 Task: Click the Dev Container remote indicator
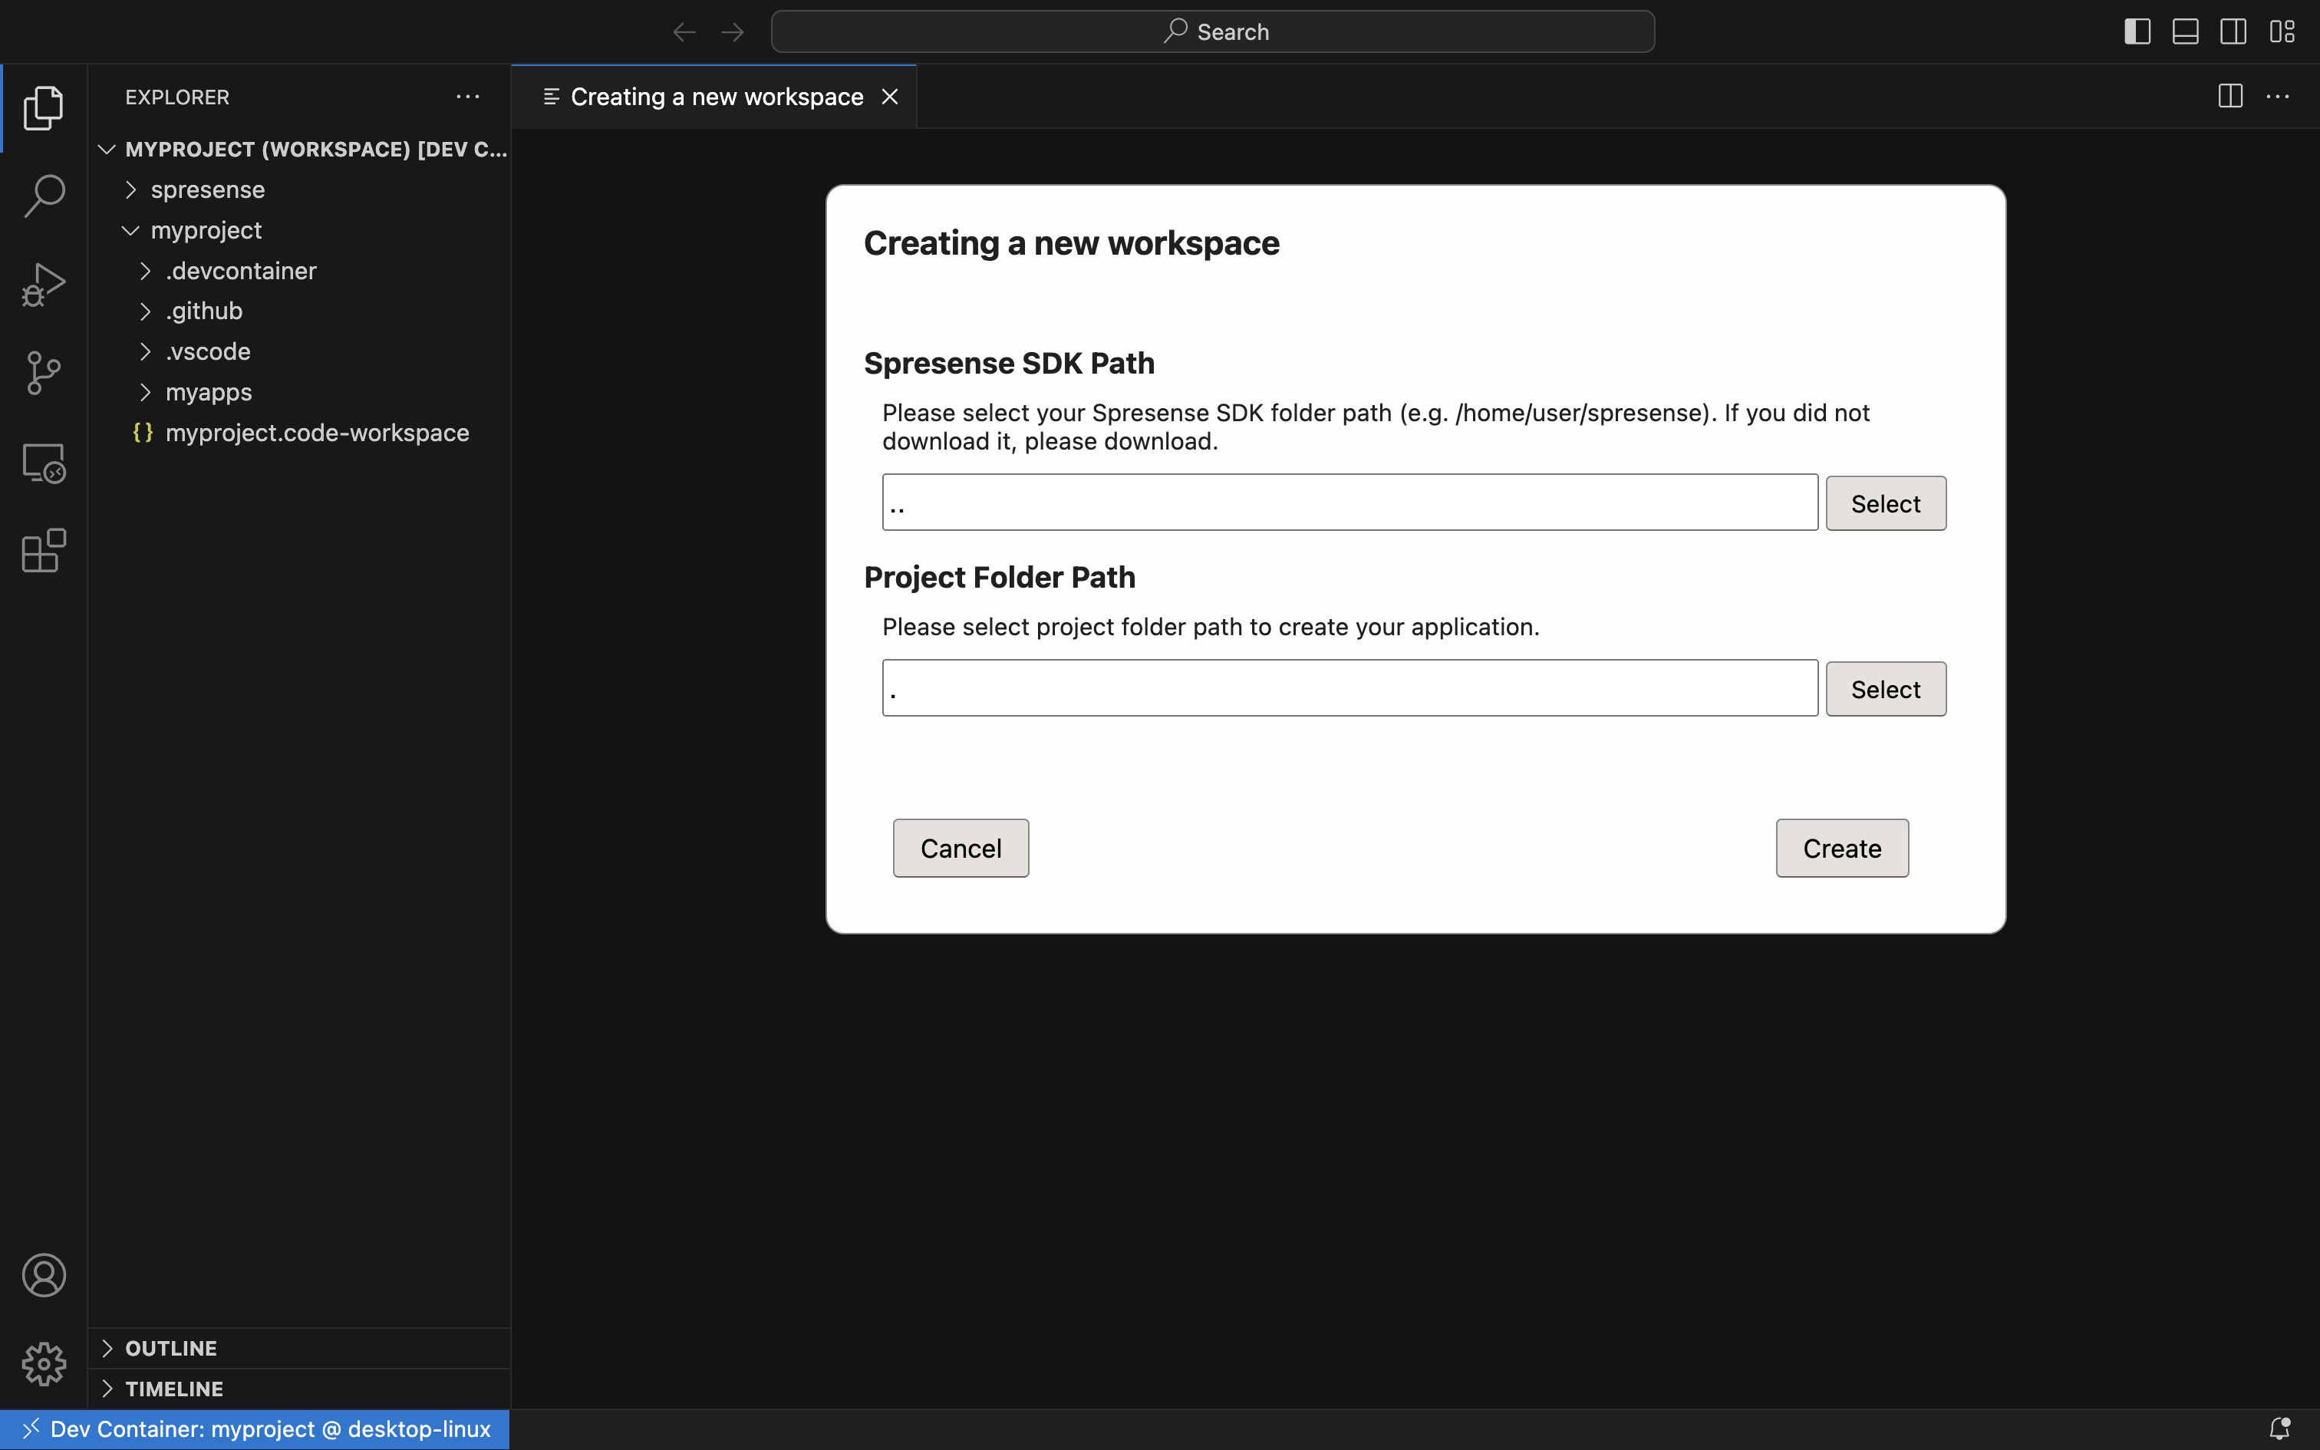255,1429
